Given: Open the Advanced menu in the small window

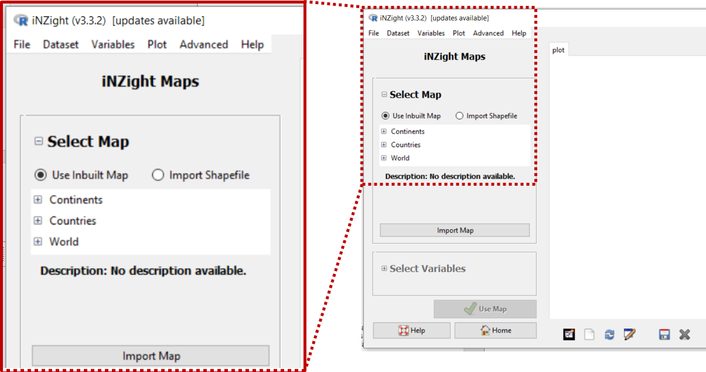Looking at the screenshot, I should (x=488, y=33).
